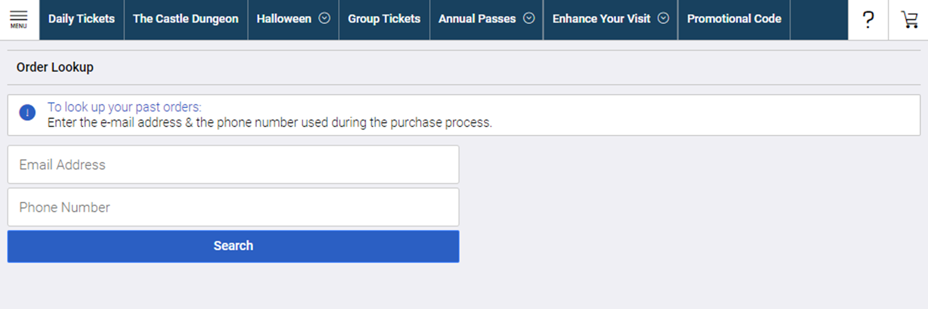Click the e-mail and phone instruction text
928x309 pixels.
pyautogui.click(x=270, y=123)
